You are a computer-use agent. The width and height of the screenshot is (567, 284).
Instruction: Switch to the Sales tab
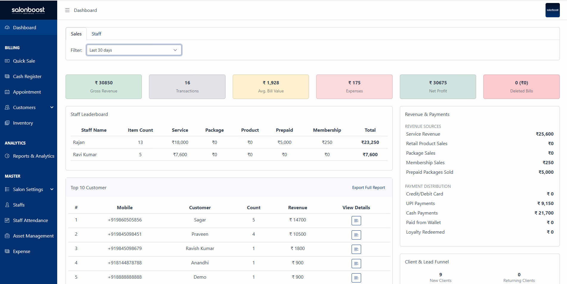pos(76,34)
